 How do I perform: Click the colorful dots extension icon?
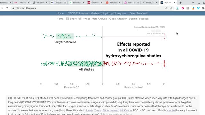(193, 8)
